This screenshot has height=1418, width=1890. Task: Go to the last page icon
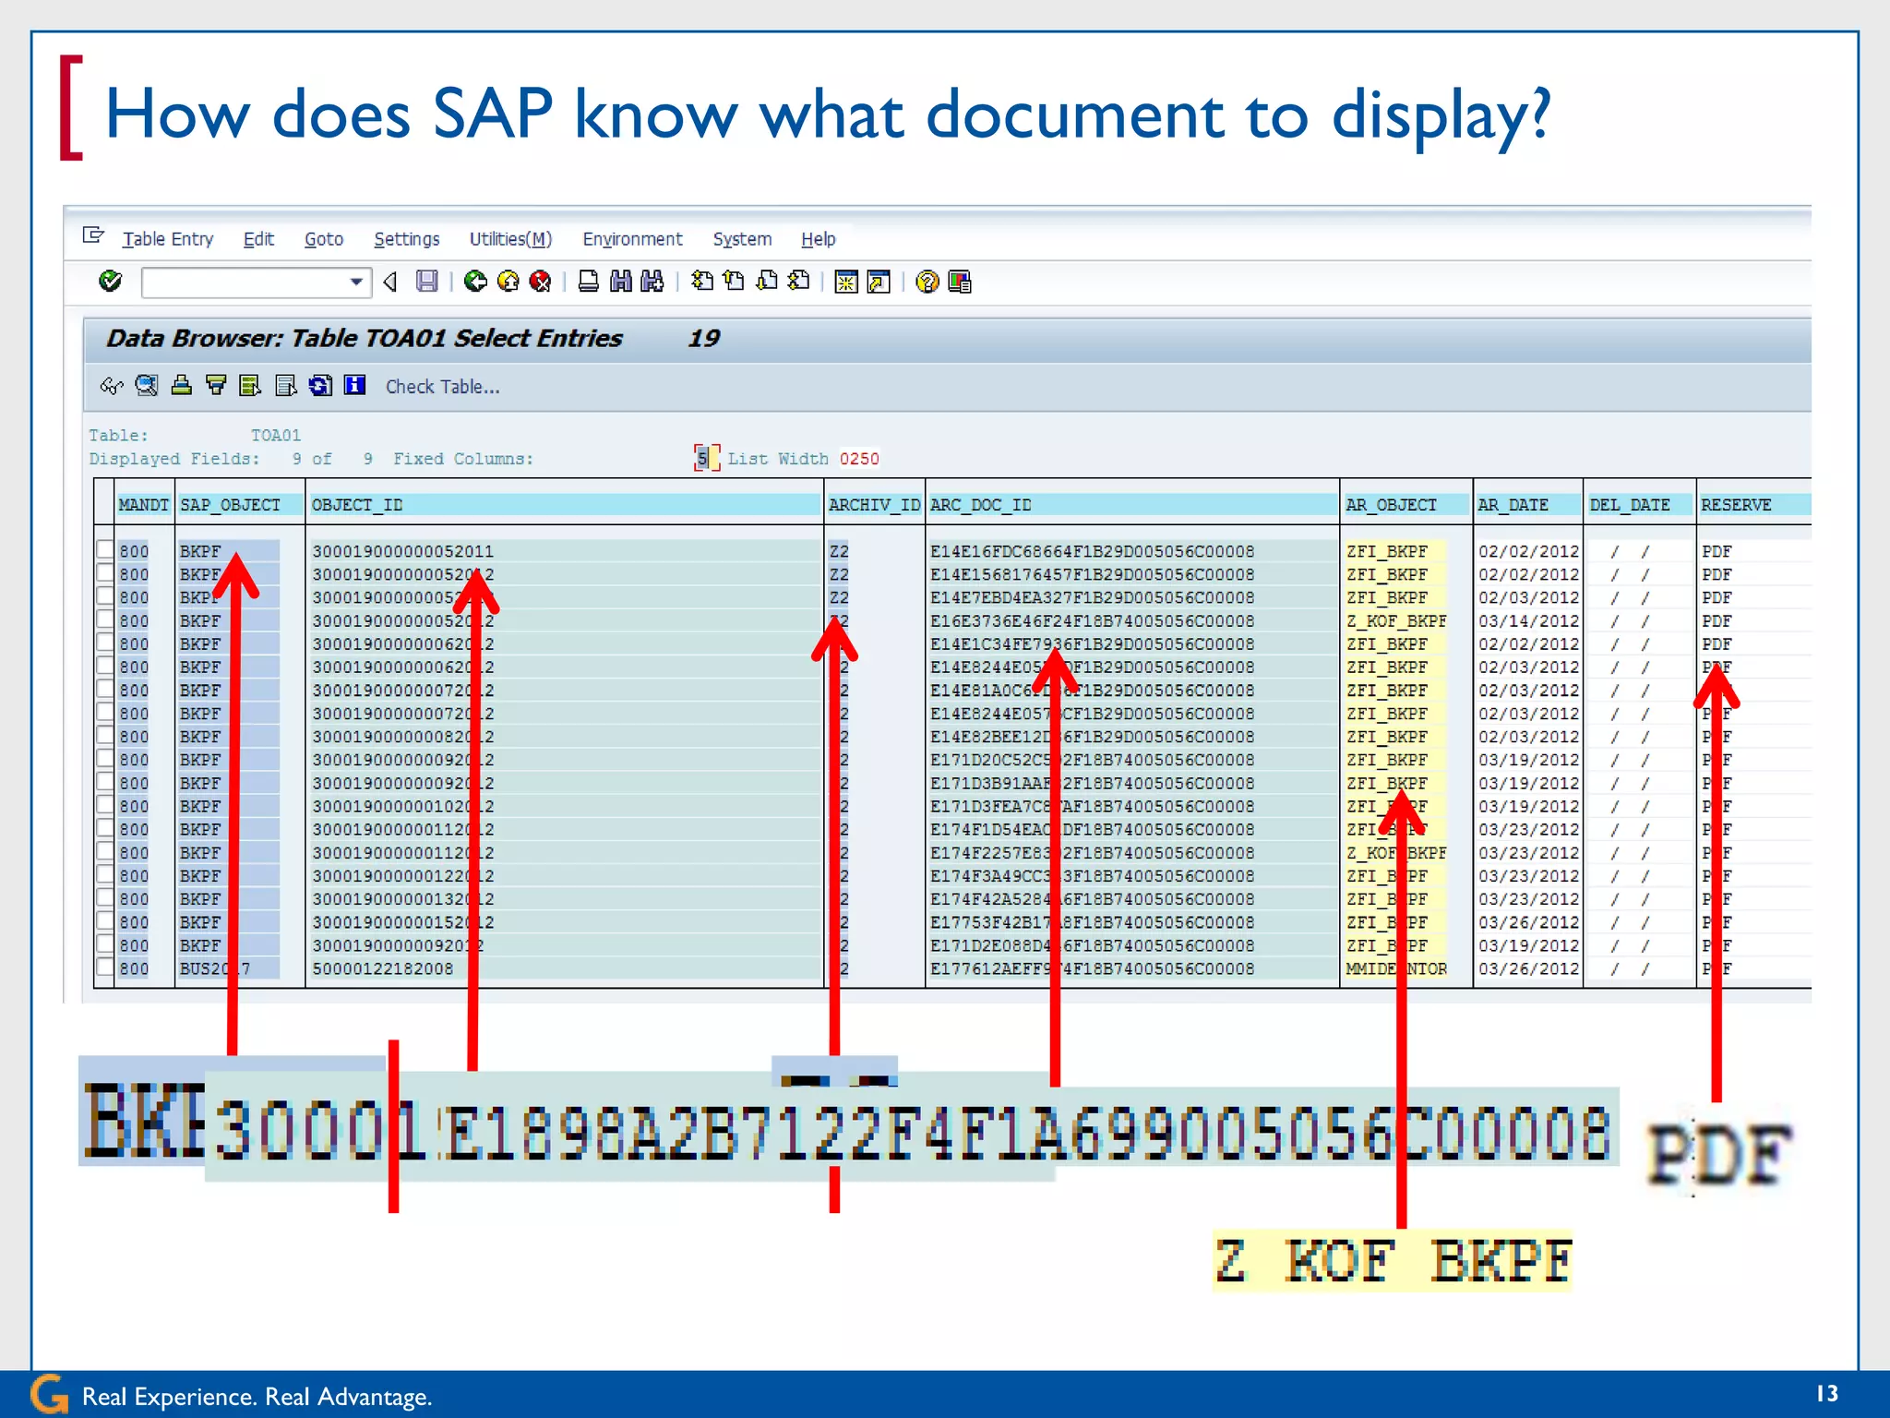[x=799, y=282]
